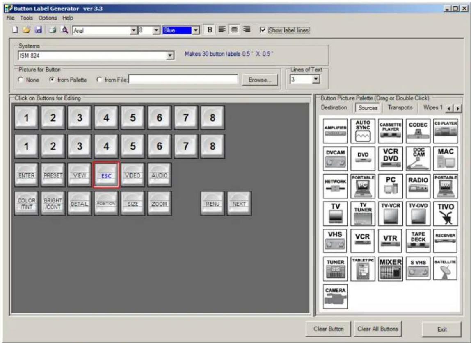
Task: Select the SATELLITE palette picture
Action: pos(446,268)
